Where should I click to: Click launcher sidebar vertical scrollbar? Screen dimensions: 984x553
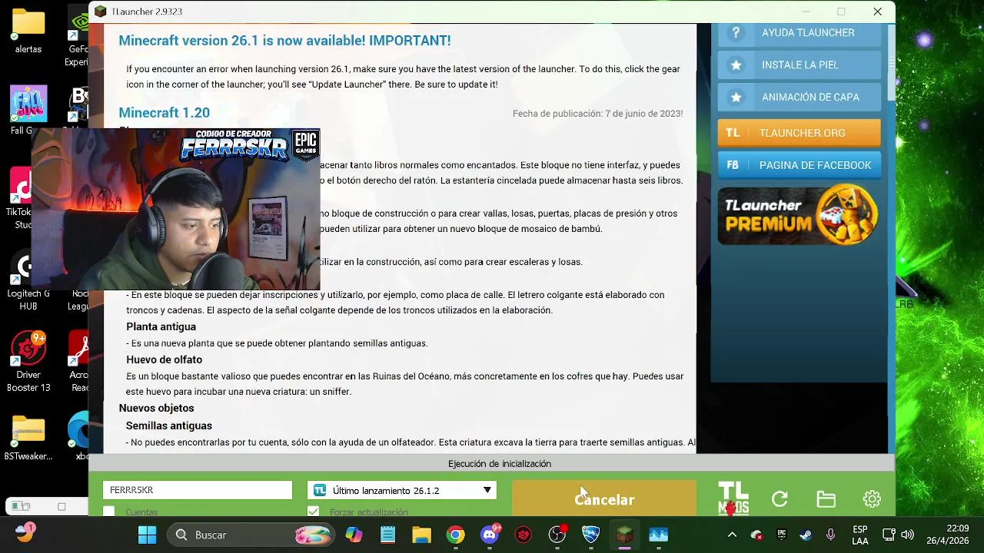pyautogui.click(x=891, y=61)
